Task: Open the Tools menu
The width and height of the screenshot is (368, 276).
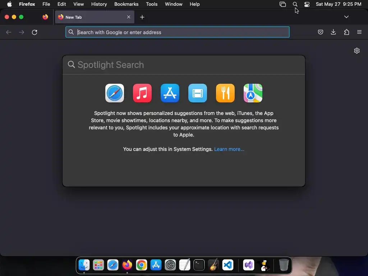Action: (x=152, y=4)
